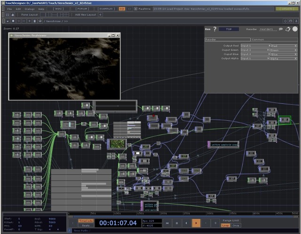Click the green-outlined node in network
Viewport: 301px width, 234px height.
click(285, 120)
